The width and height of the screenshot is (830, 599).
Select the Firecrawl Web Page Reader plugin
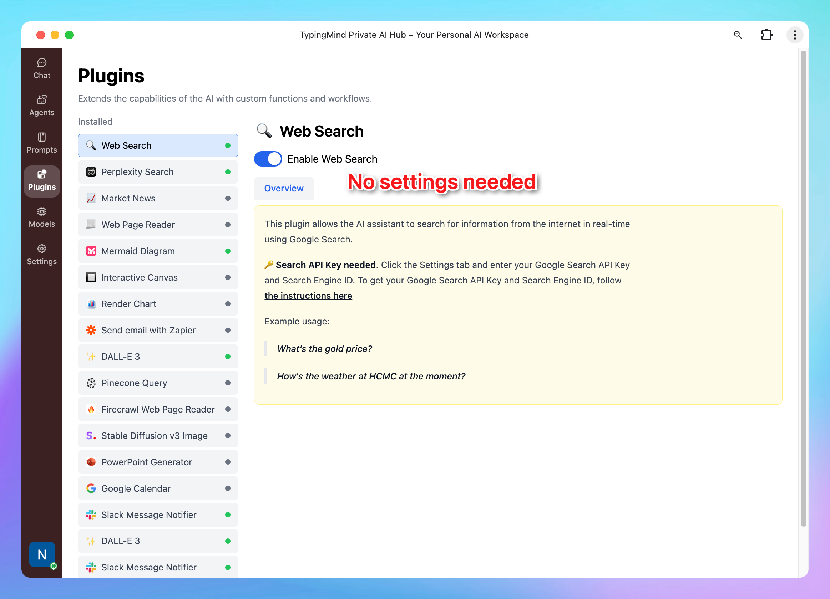158,409
